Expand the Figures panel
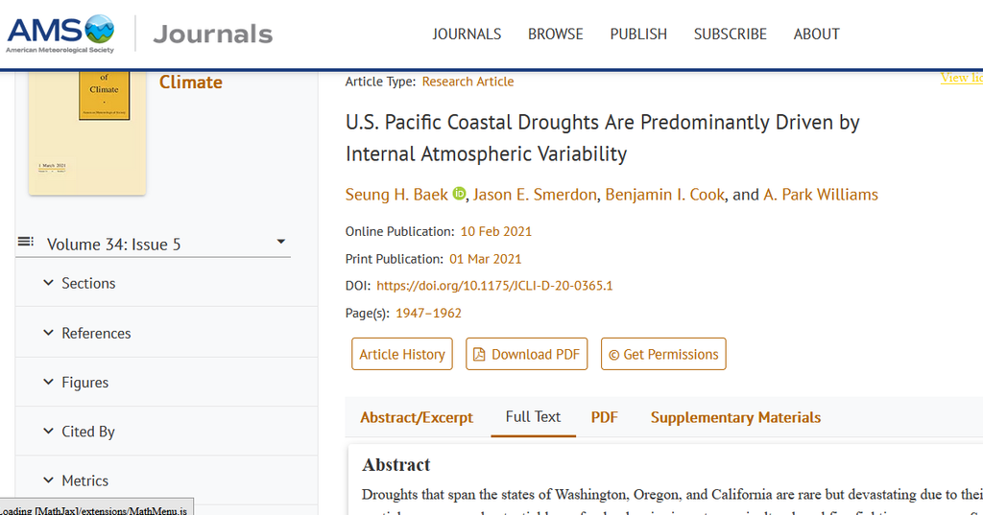The height and width of the screenshot is (515, 983). point(84,382)
